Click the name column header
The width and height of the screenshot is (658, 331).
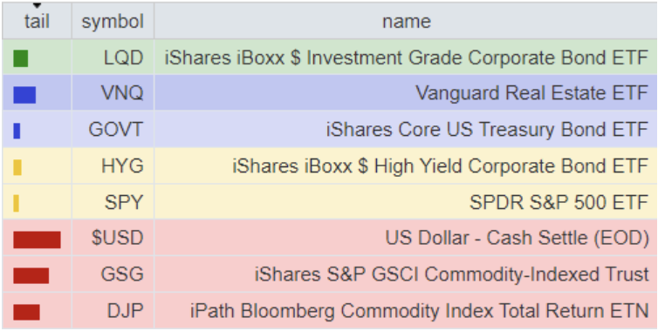tap(406, 21)
